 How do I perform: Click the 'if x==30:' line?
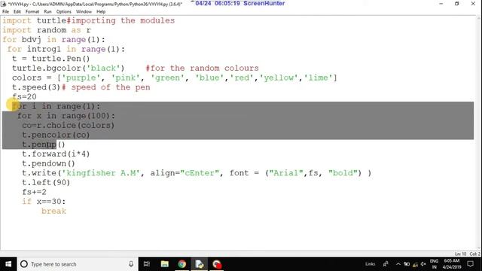(x=44, y=202)
